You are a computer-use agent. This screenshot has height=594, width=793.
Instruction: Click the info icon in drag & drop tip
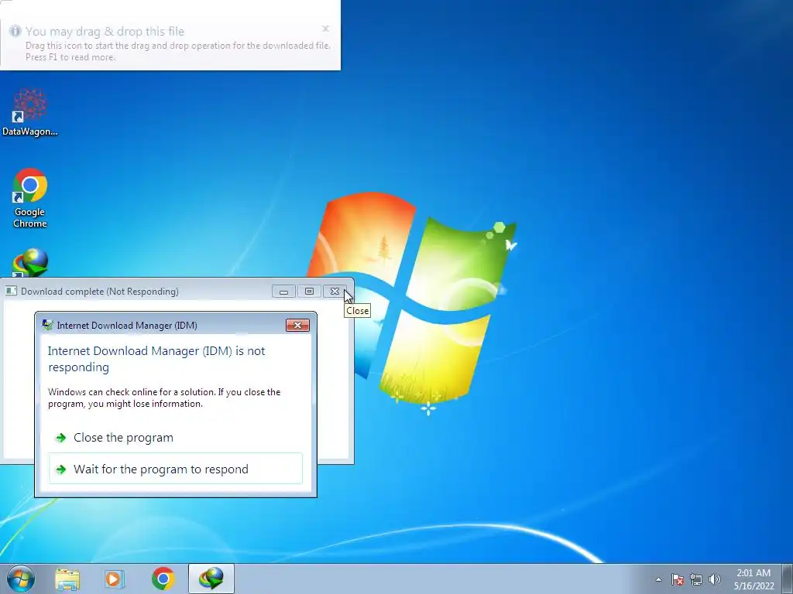(x=15, y=31)
